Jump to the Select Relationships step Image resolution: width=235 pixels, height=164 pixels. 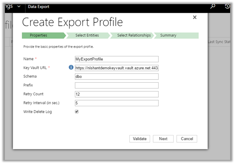(x=134, y=35)
